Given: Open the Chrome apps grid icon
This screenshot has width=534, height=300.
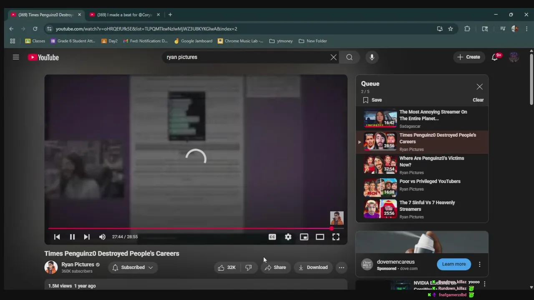Looking at the screenshot, I should (x=13, y=41).
